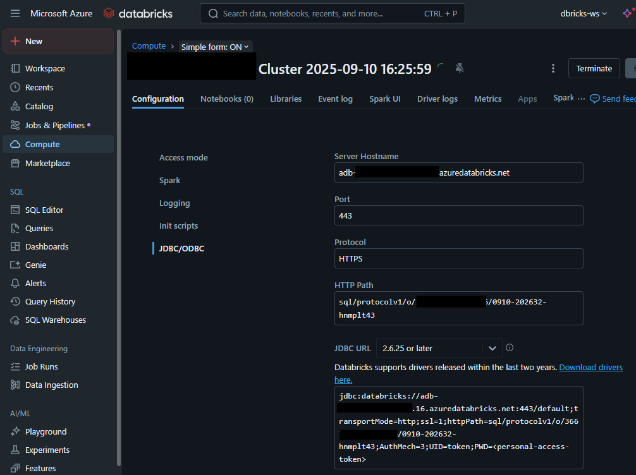
Task: Click the Terminate button
Action: pos(594,68)
